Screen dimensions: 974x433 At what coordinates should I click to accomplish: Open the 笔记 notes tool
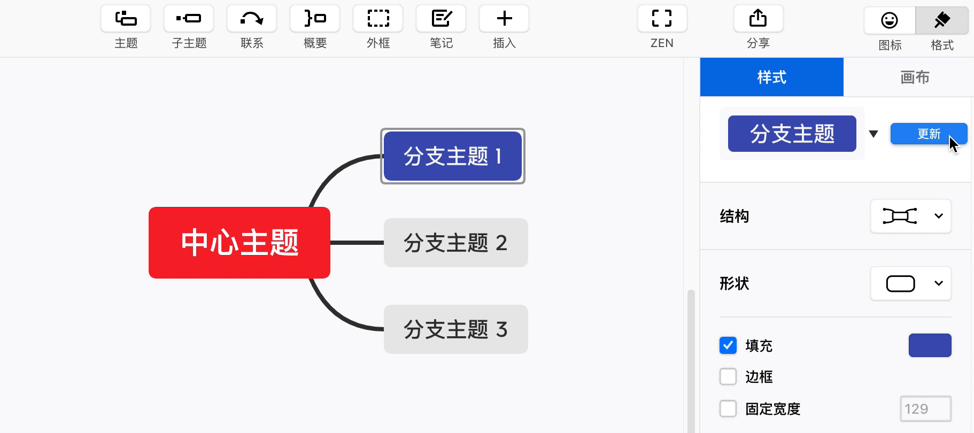point(441,19)
